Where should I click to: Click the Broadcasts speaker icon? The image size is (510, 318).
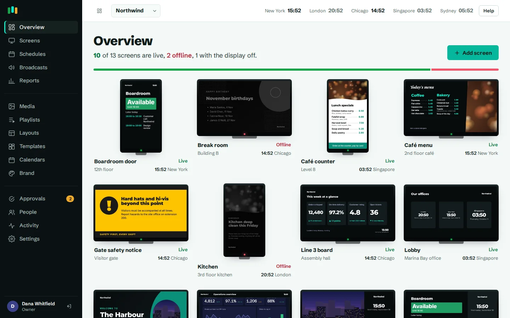click(12, 67)
